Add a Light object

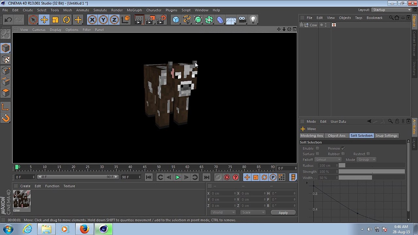(253, 20)
